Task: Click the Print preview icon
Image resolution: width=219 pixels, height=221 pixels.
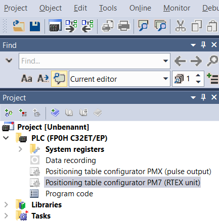Action: tap(108, 26)
